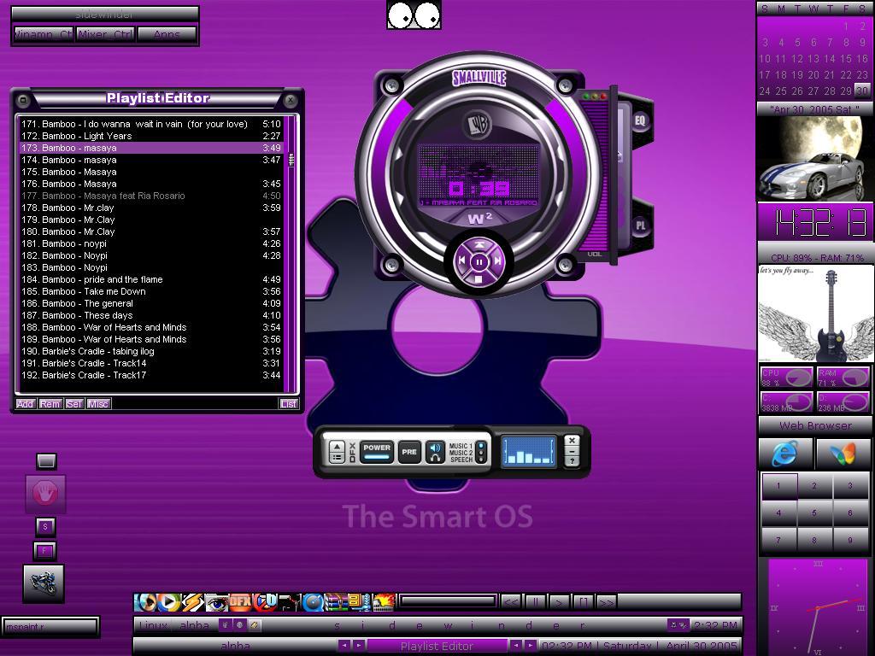This screenshot has height=656, width=875.
Task: Launch DFX icon from the dock
Action: click(x=240, y=602)
